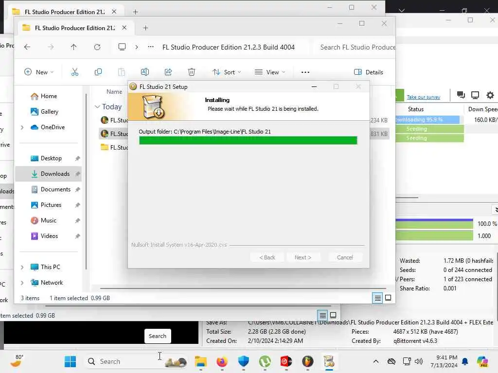This screenshot has width=498, height=373.
Task: Click the chat bubbles icon in torrent client
Action: pos(461,95)
